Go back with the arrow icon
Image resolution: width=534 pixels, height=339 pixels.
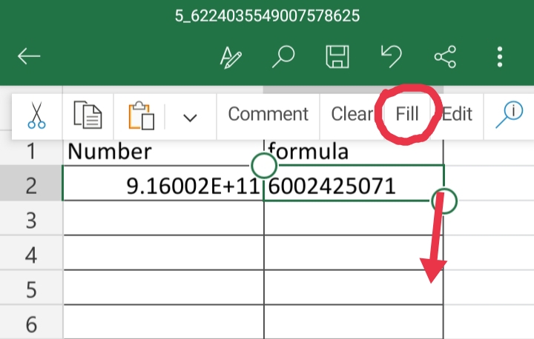(x=29, y=56)
